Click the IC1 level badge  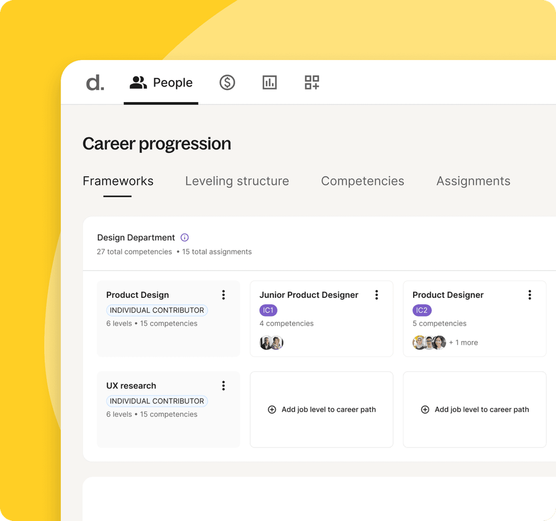click(269, 310)
